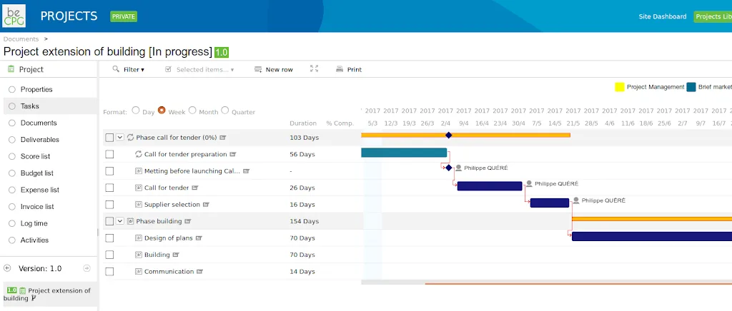The height and width of the screenshot is (311, 732).
Task: Go to previous version arrow icon
Action: point(7,268)
